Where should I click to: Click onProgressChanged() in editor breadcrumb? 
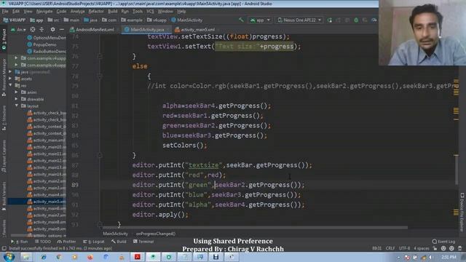pos(156,234)
